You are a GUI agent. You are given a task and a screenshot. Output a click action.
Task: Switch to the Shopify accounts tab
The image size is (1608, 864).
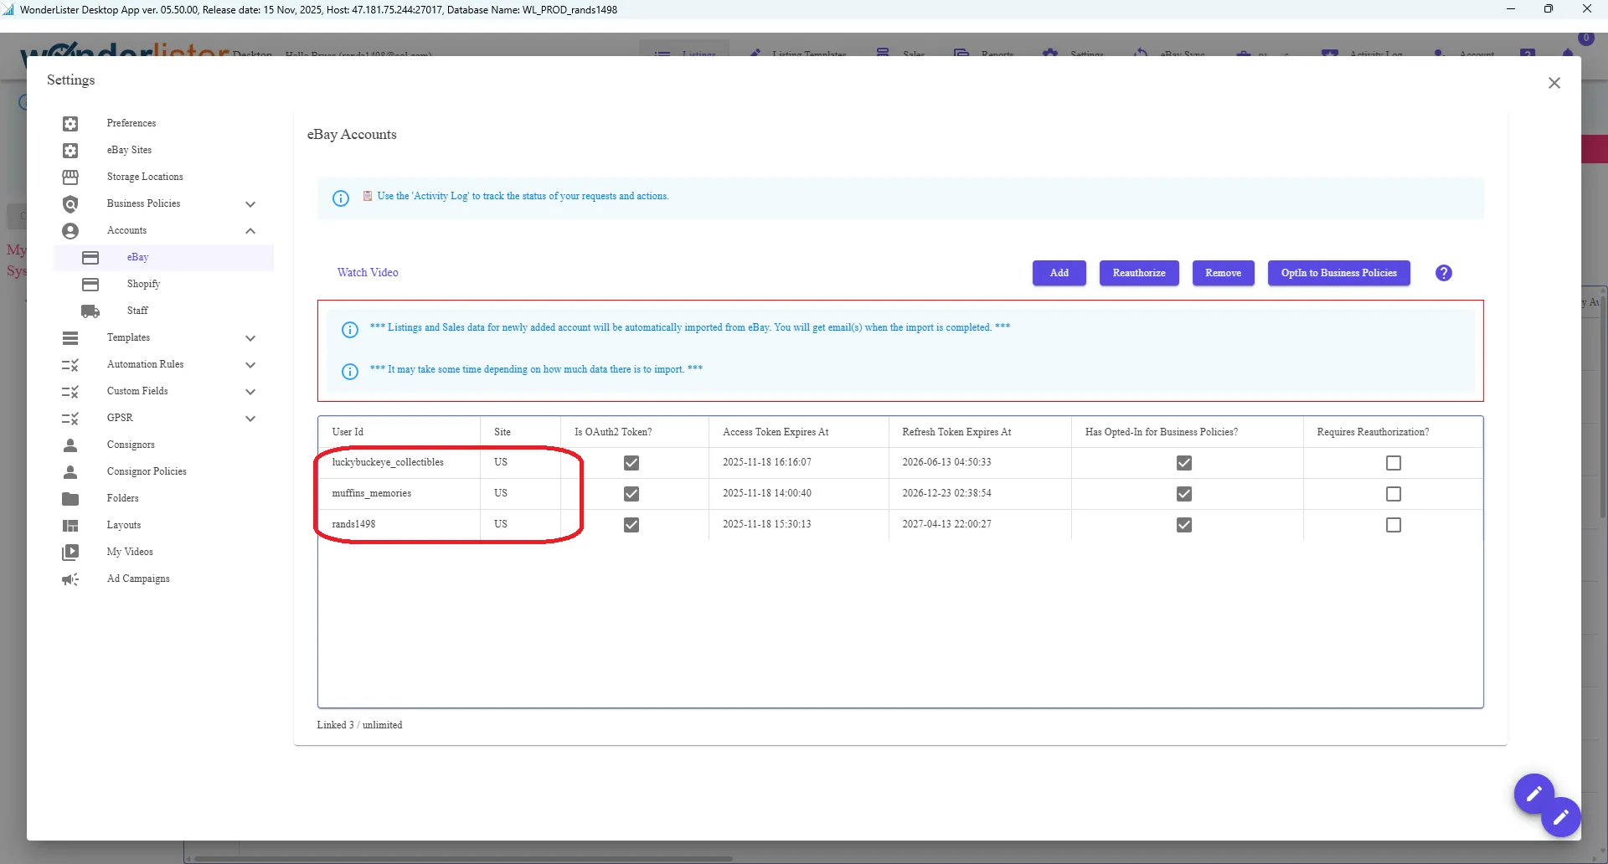144,284
